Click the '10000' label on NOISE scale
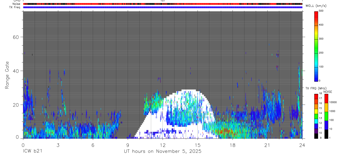The height and width of the screenshot is (157, 340). (x=333, y=102)
